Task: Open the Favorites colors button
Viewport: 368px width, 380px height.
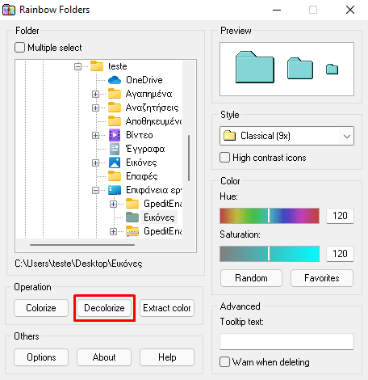Action: [x=322, y=278]
